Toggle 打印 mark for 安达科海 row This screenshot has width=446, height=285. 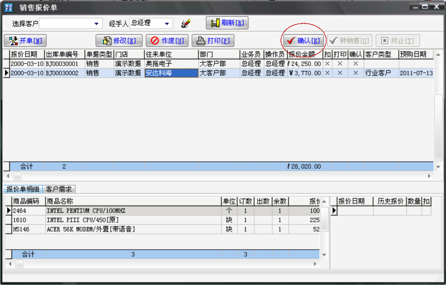coord(340,73)
